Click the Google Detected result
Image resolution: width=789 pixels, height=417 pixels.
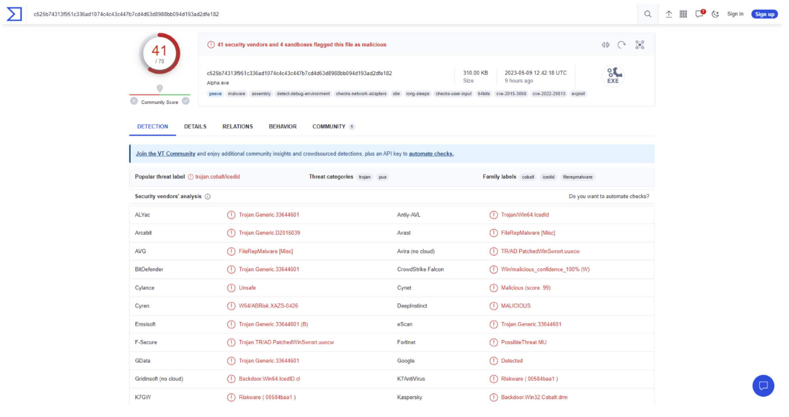pyautogui.click(x=512, y=361)
